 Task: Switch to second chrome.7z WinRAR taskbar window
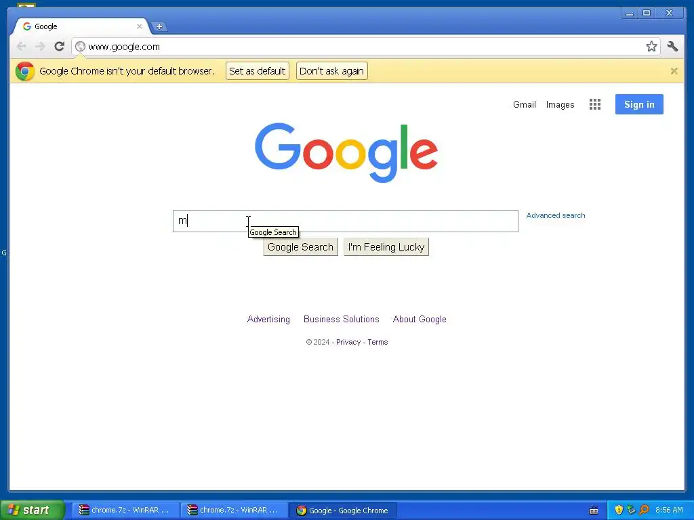coord(234,510)
